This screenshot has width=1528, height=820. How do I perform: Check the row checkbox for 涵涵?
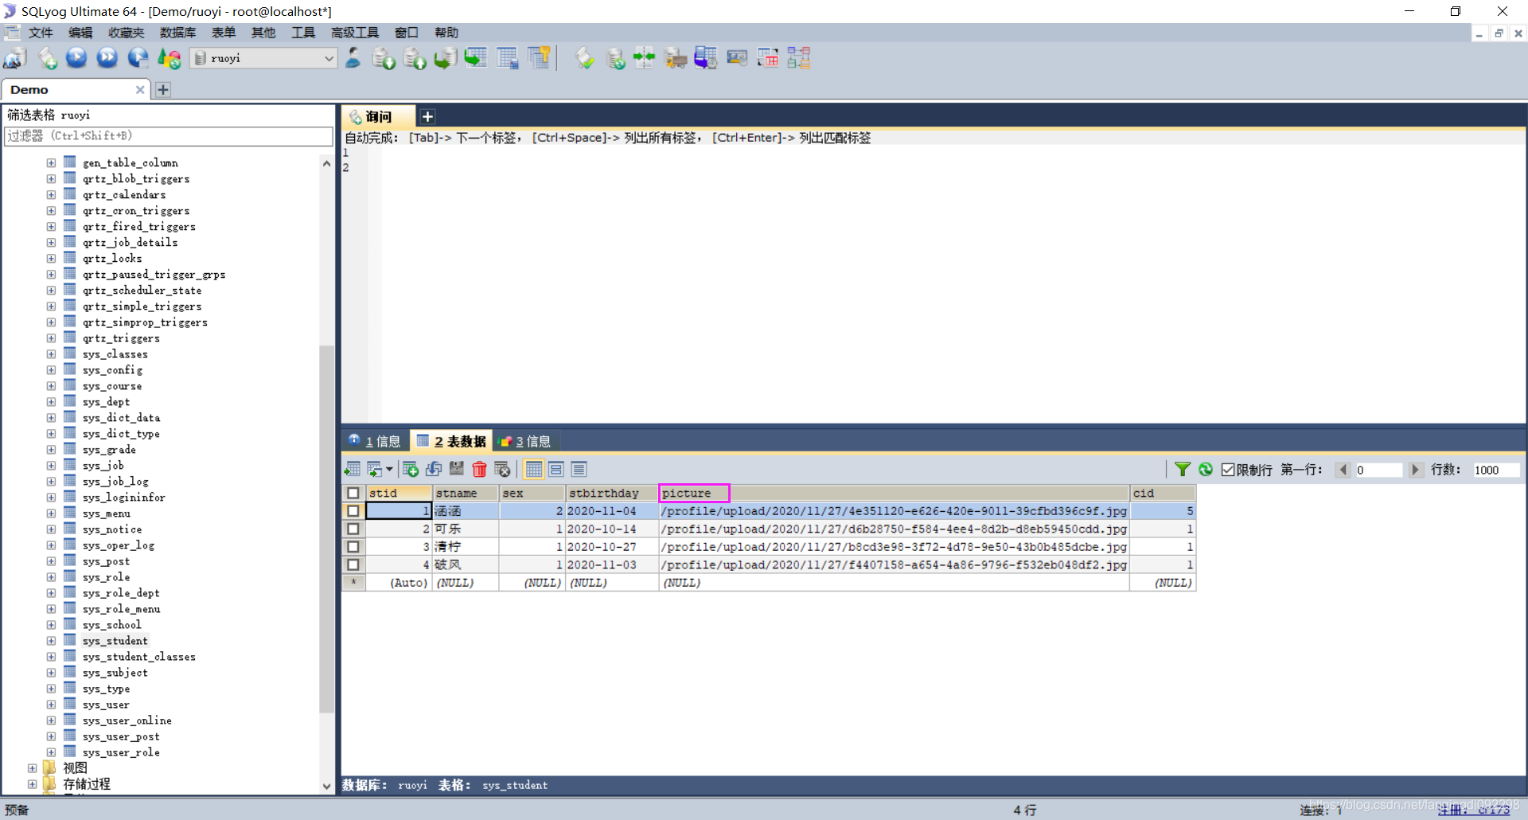coord(353,511)
